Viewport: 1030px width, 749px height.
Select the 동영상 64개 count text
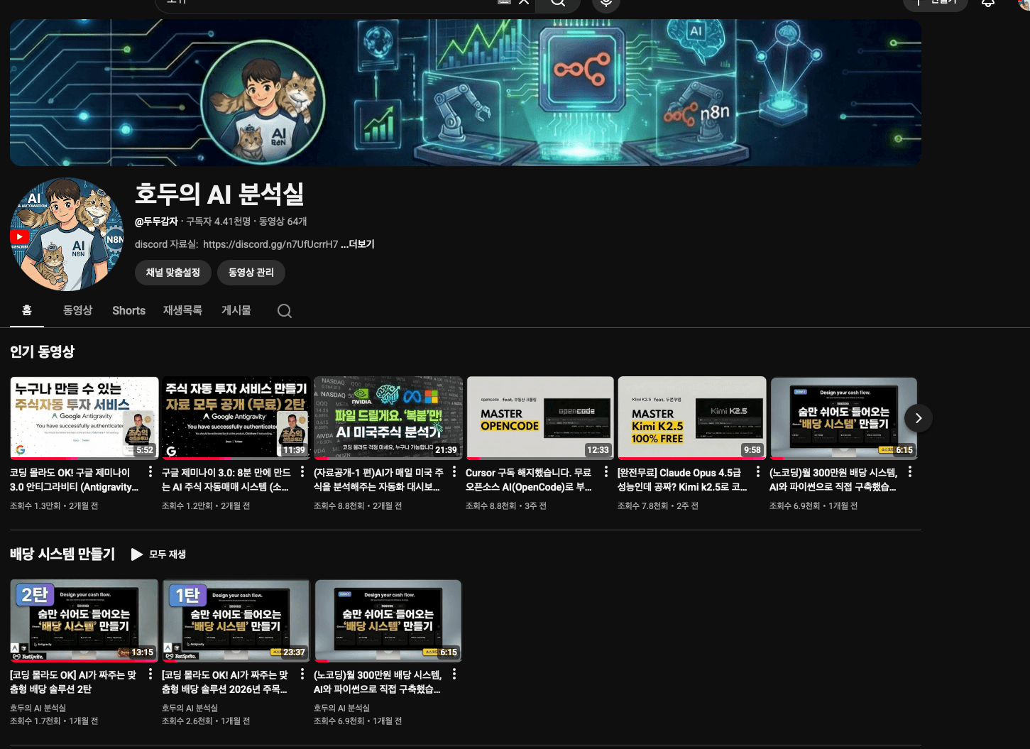[283, 222]
